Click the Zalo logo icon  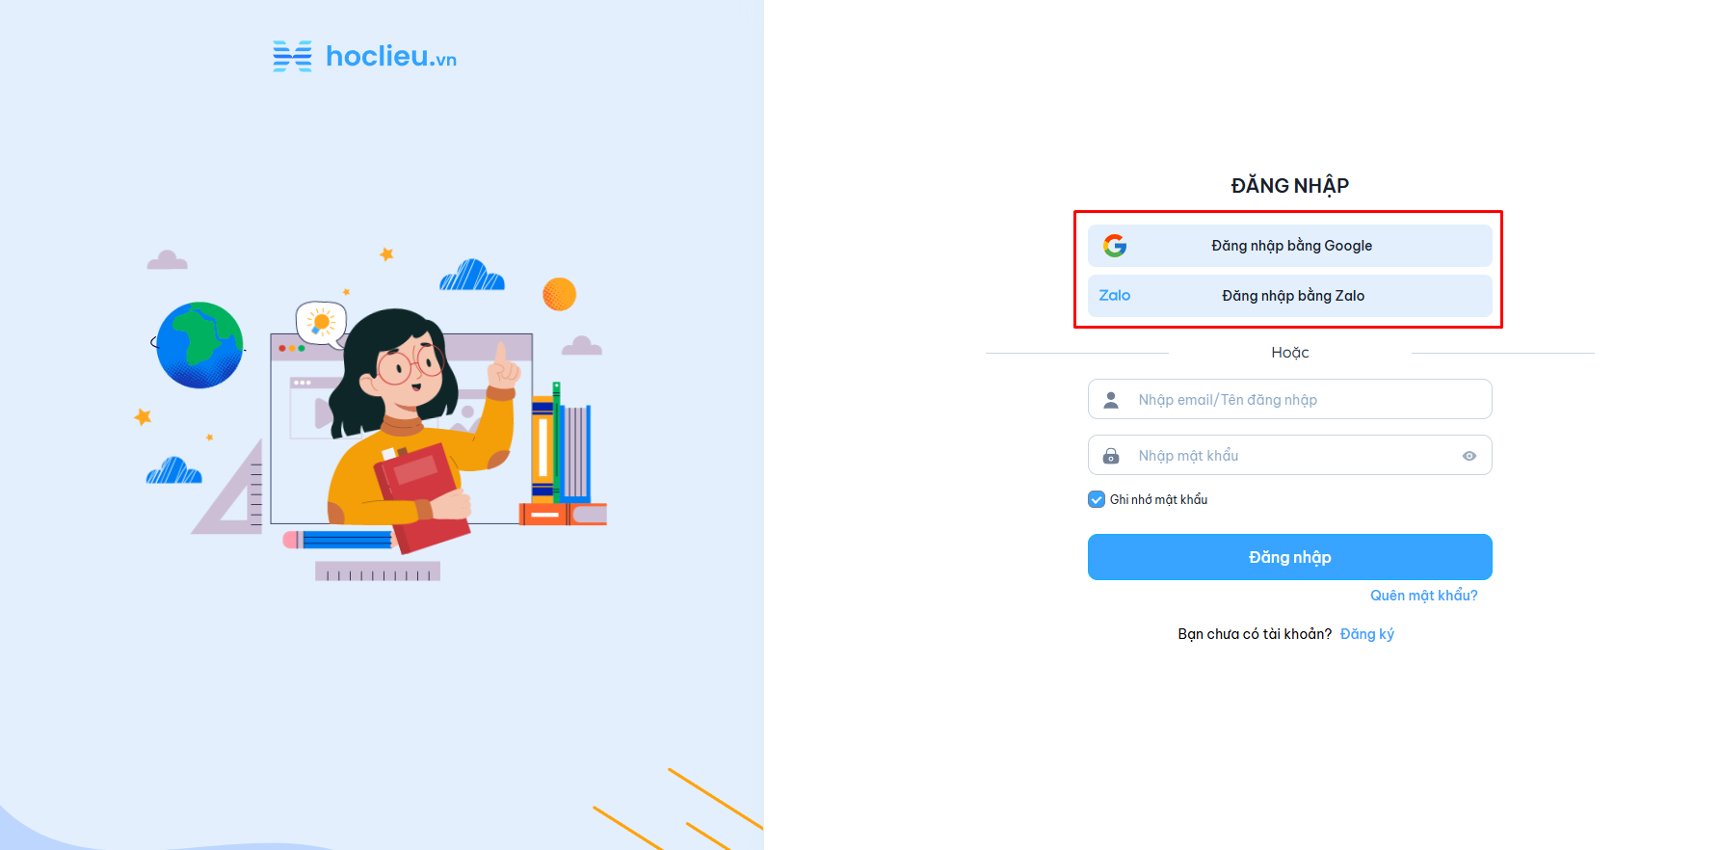[1115, 296]
